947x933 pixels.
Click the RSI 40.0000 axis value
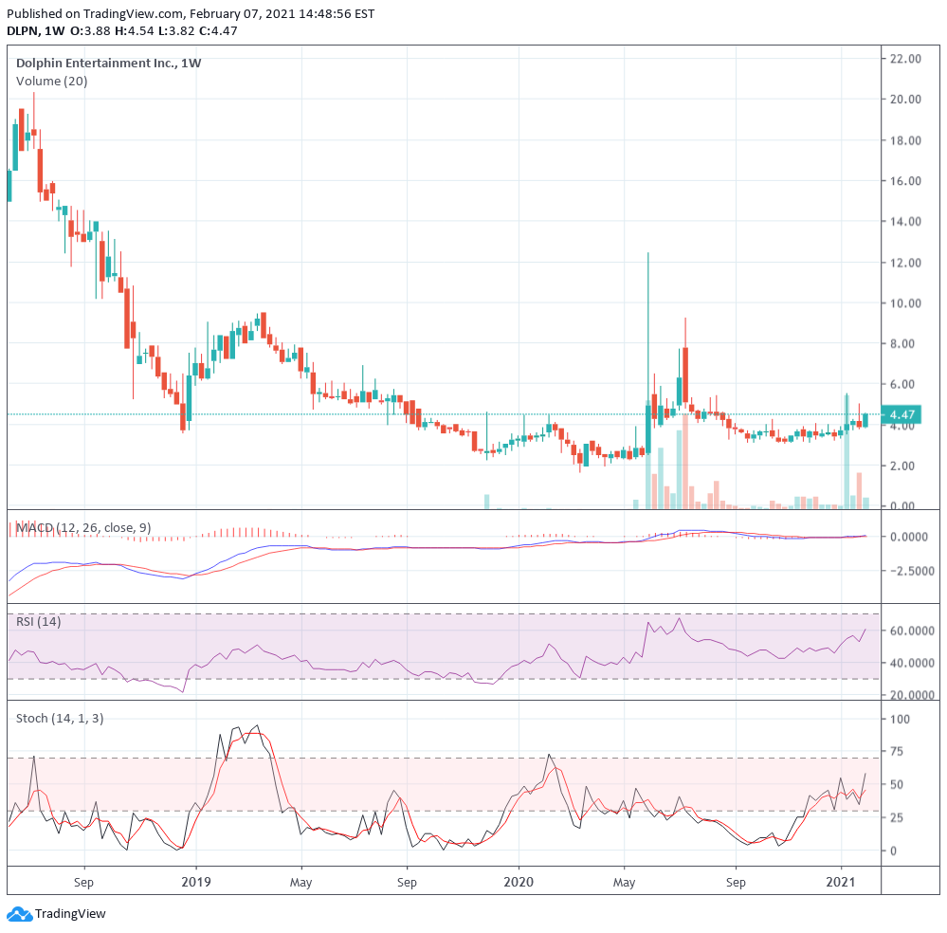coord(912,663)
